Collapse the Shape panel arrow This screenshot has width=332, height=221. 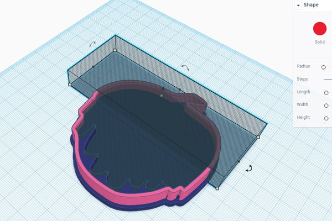click(x=299, y=5)
